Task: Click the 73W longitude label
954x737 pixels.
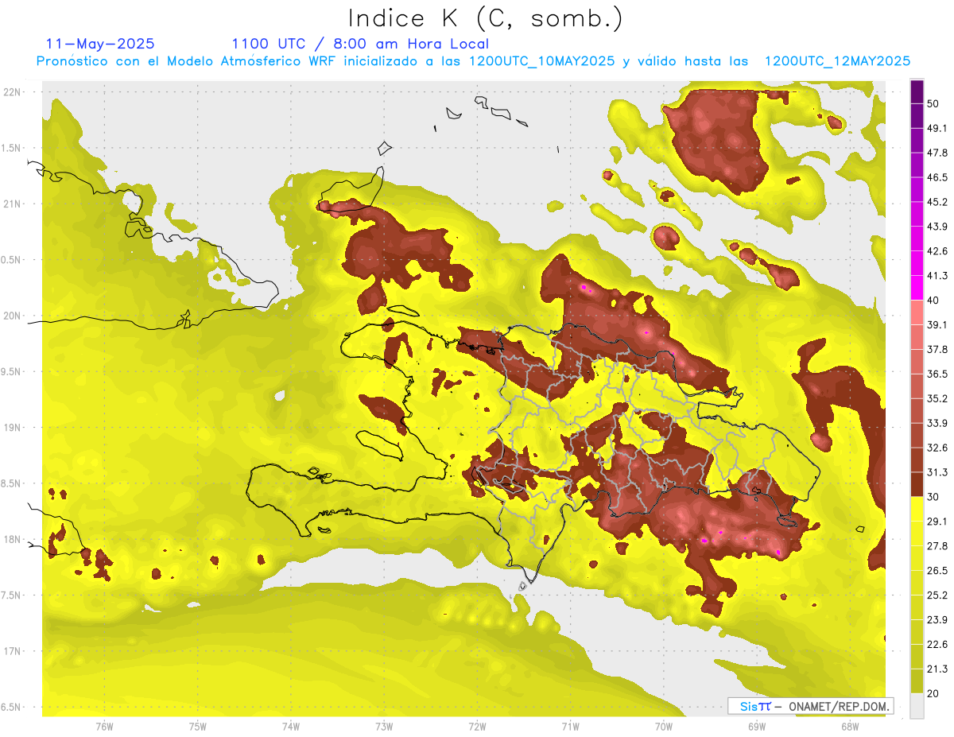Action: [384, 726]
